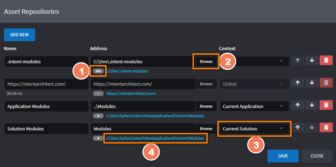336x167 pixels.
Task: Delete the Application Modules repository
Action: pyautogui.click(x=326, y=106)
